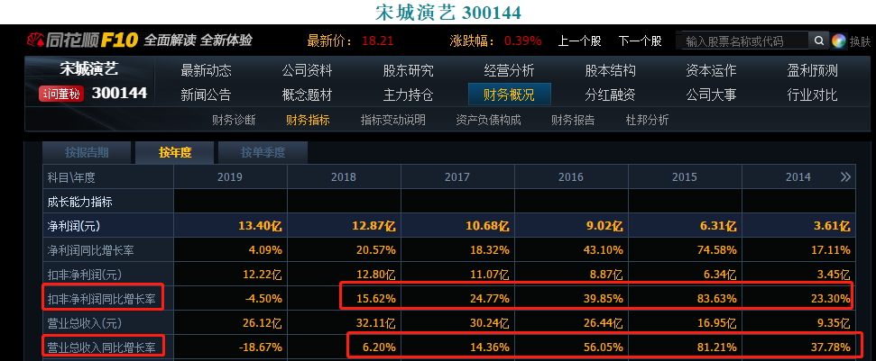Screen dimensions: 876x361
Task: Click the 最新价 18.21 value
Action: 378,41
